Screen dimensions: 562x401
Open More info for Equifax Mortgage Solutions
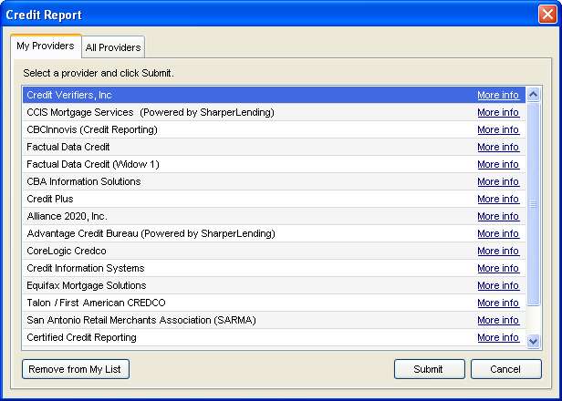(x=498, y=285)
